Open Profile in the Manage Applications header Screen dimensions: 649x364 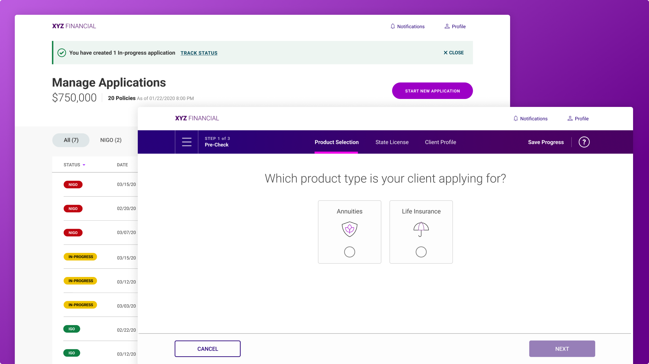point(455,26)
